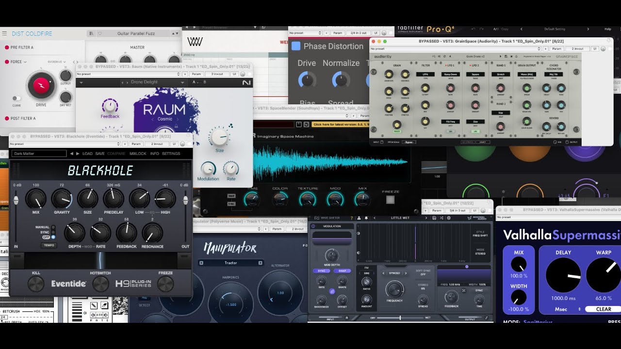
Task: Click the Wave Shifter input expand chevrons icon
Action: [x=347, y=318]
